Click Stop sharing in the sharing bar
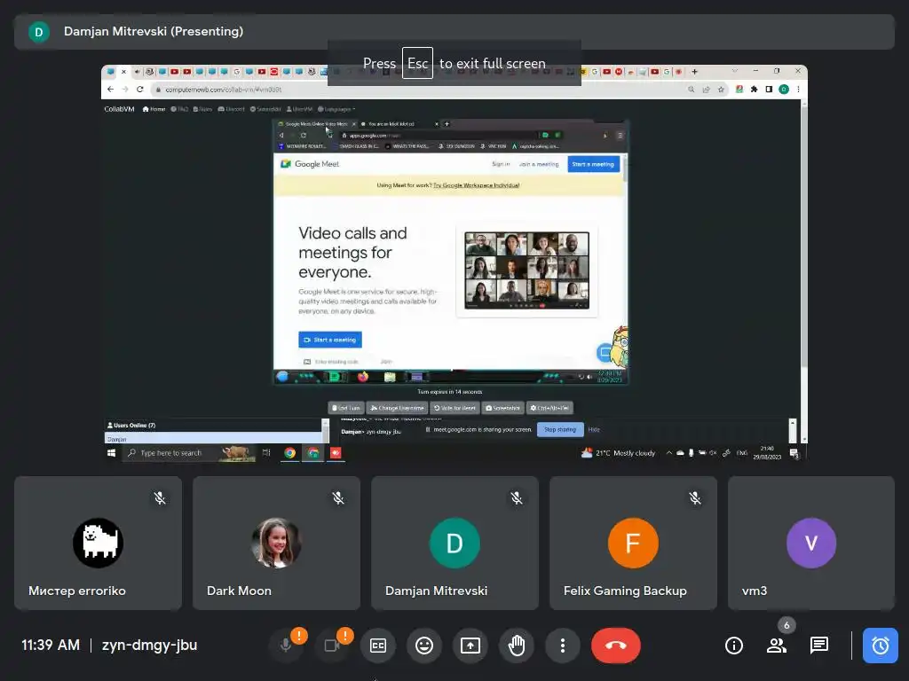Viewport: 909px width, 681px height. point(560,430)
